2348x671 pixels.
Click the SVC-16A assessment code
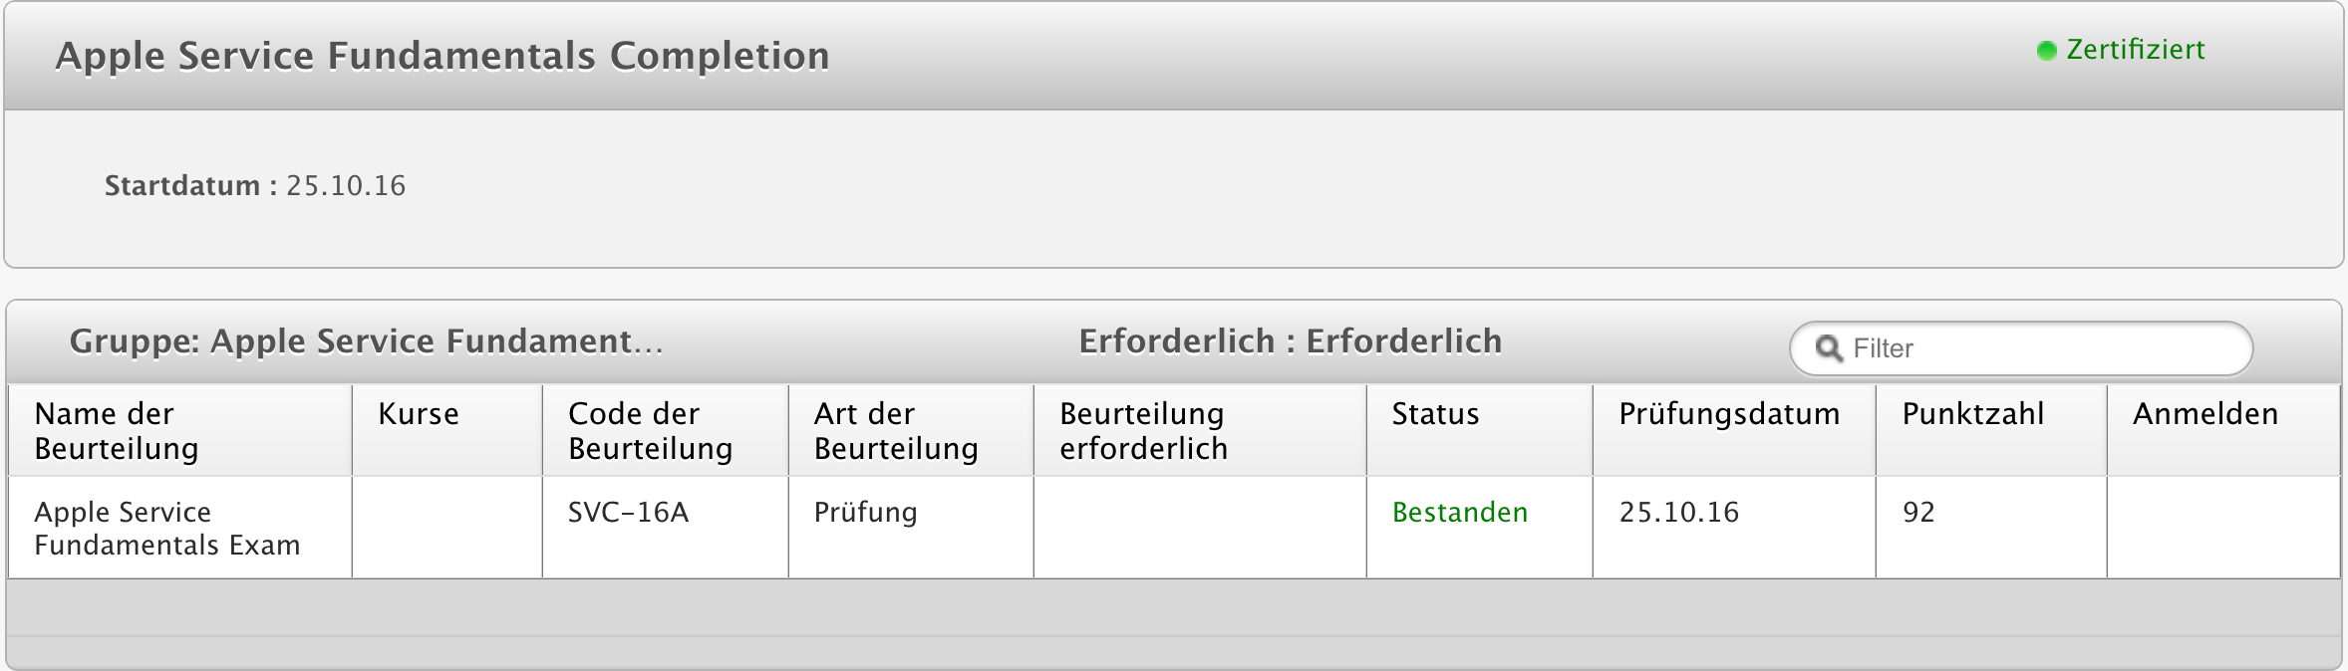click(628, 513)
